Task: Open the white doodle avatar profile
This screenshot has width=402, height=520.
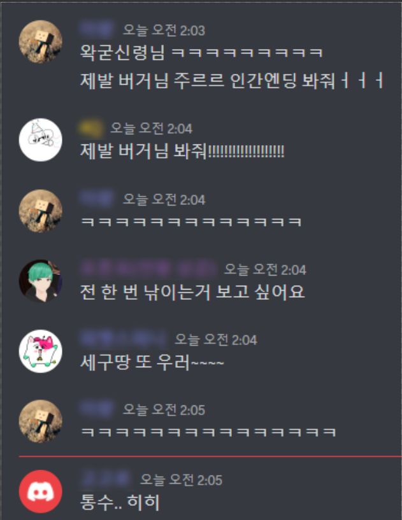Action: pyautogui.click(x=41, y=140)
